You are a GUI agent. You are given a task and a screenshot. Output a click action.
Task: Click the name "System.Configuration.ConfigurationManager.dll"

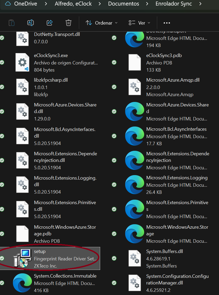pos(178,280)
